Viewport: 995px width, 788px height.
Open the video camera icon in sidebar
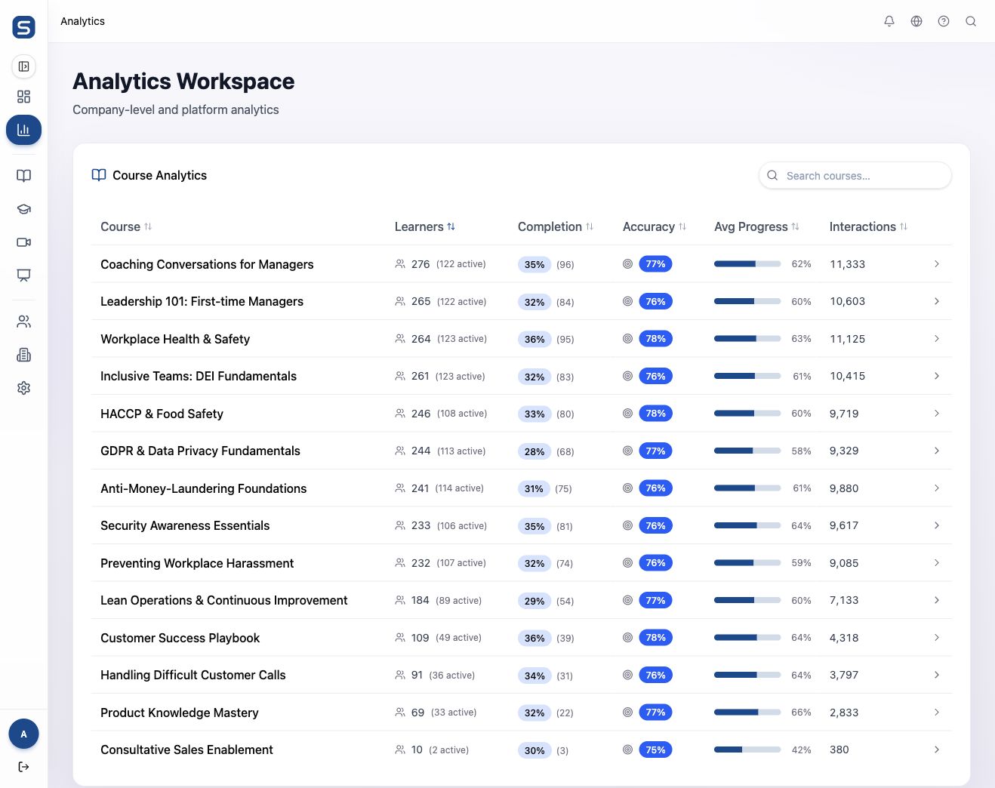coord(23,242)
